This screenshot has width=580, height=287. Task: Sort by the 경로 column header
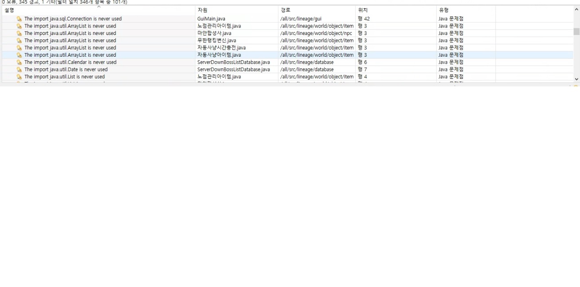pyautogui.click(x=317, y=10)
